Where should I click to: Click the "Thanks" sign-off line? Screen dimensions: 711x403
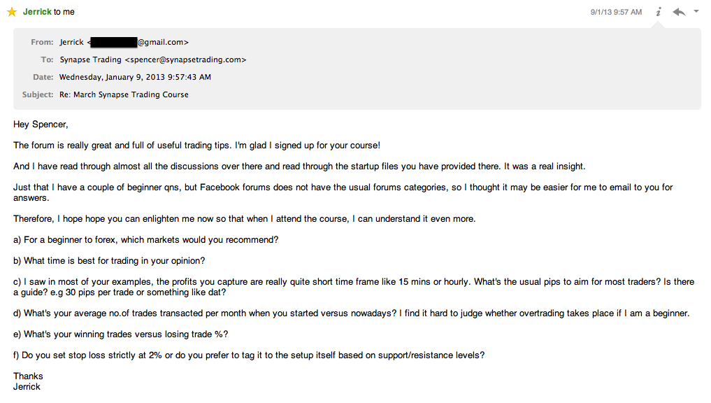[x=28, y=376]
